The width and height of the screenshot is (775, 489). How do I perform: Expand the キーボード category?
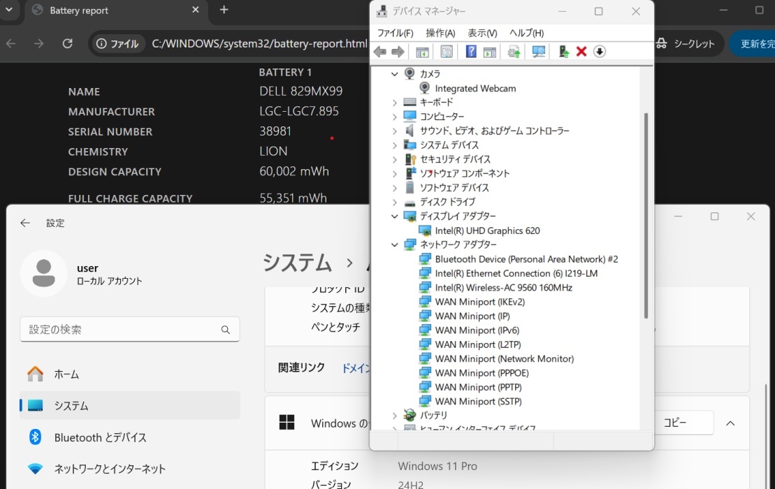(394, 102)
